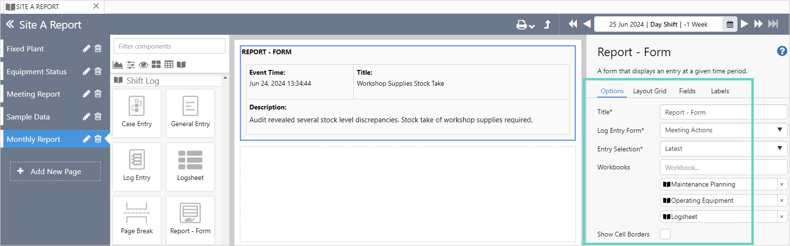Skip to the previous time period
790x246 pixels.
587,24
